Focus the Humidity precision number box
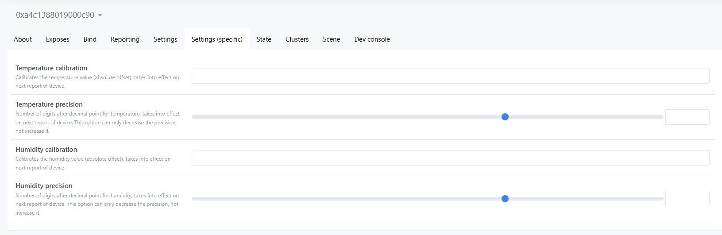The width and height of the screenshot is (722, 235). tap(687, 198)
